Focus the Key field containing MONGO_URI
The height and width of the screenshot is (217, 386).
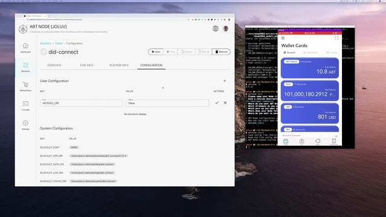click(x=81, y=103)
